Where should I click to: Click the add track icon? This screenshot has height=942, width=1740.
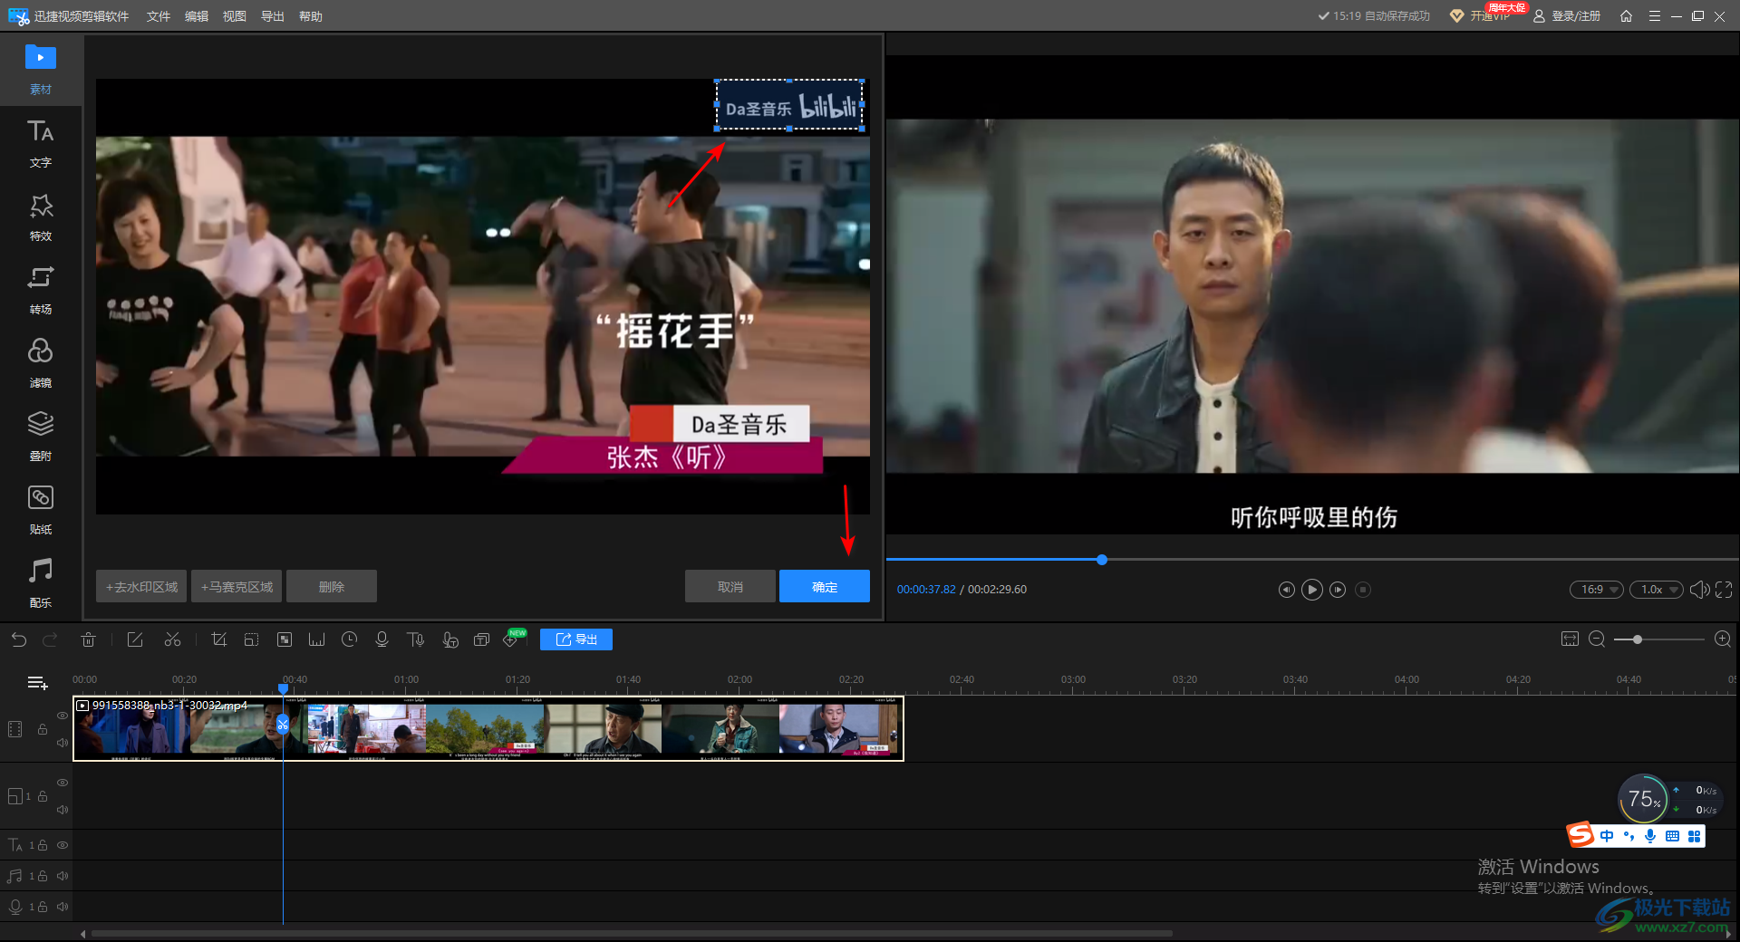pyautogui.click(x=37, y=683)
